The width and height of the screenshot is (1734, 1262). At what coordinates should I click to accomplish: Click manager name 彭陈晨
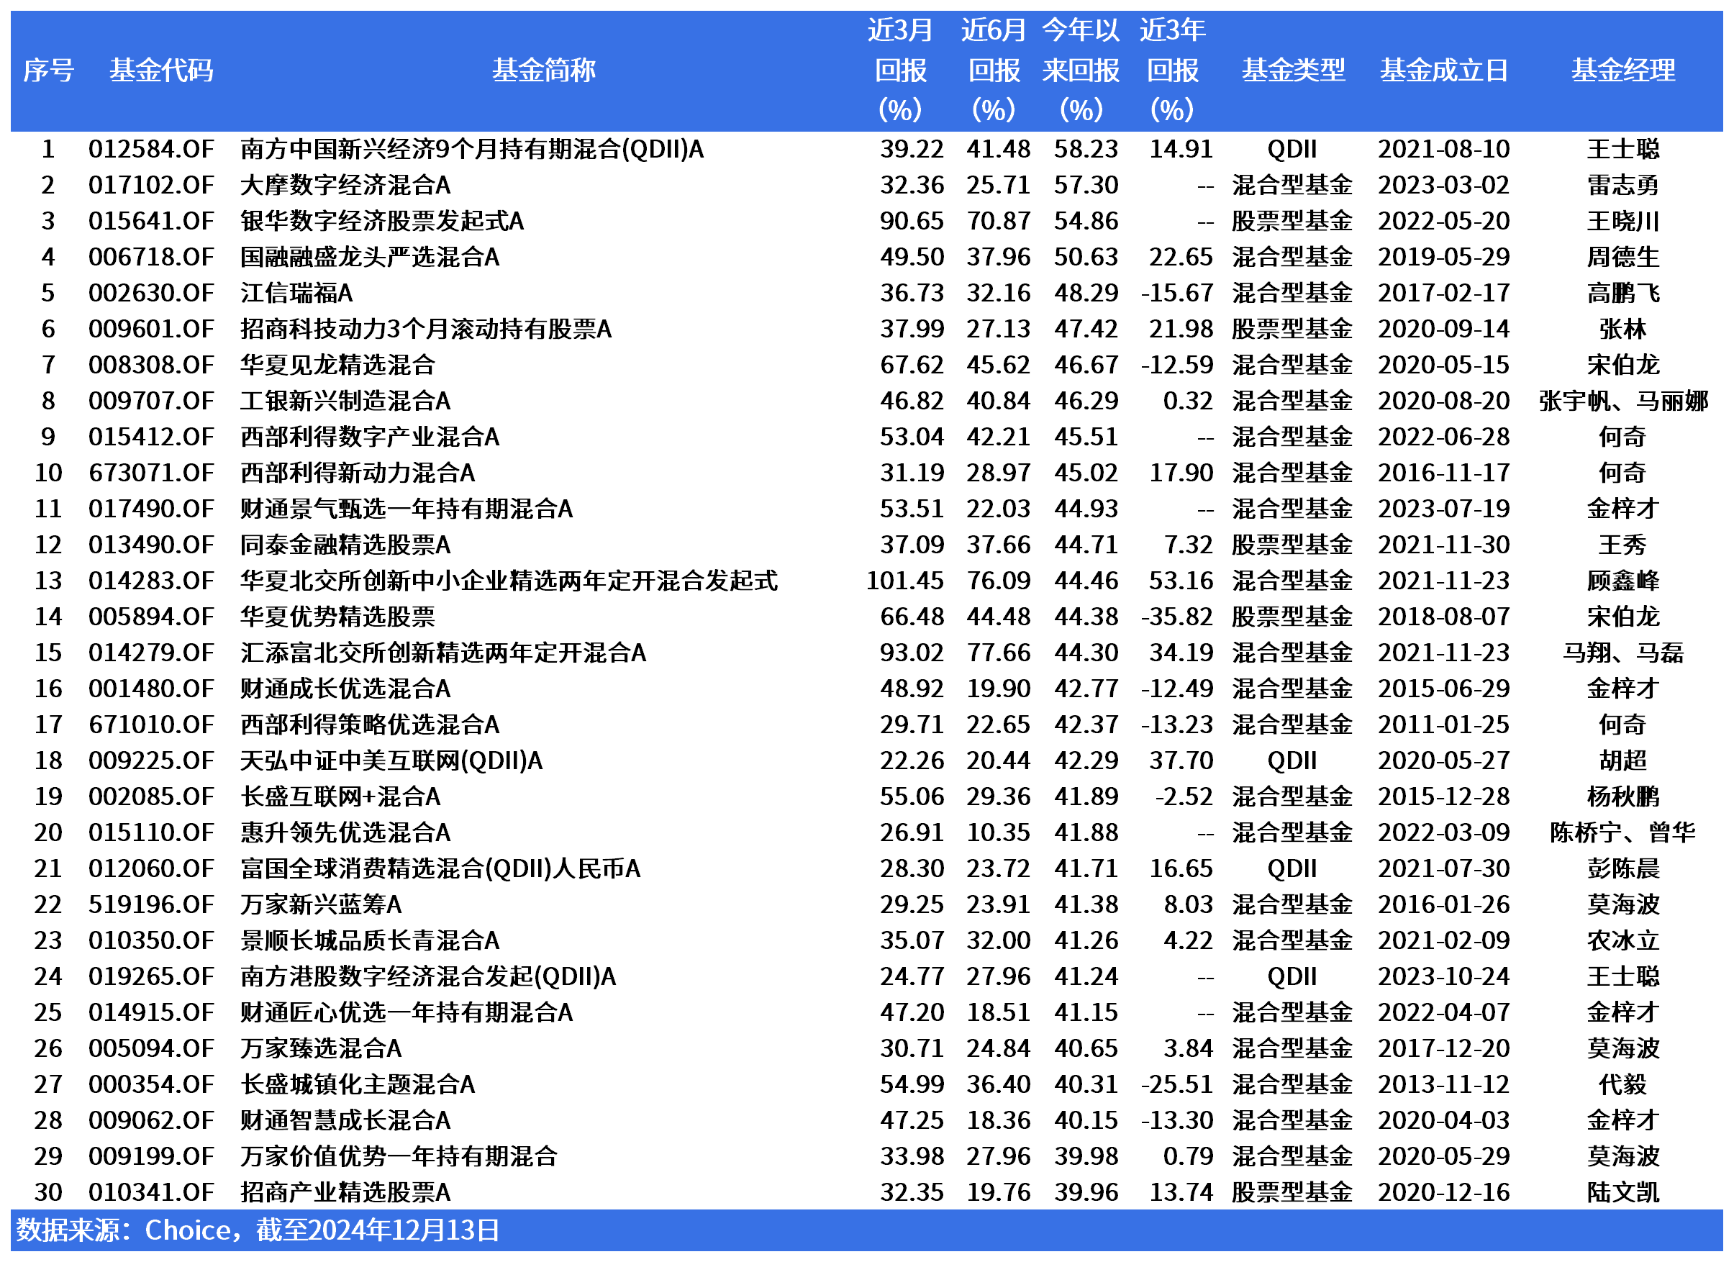point(1623,868)
